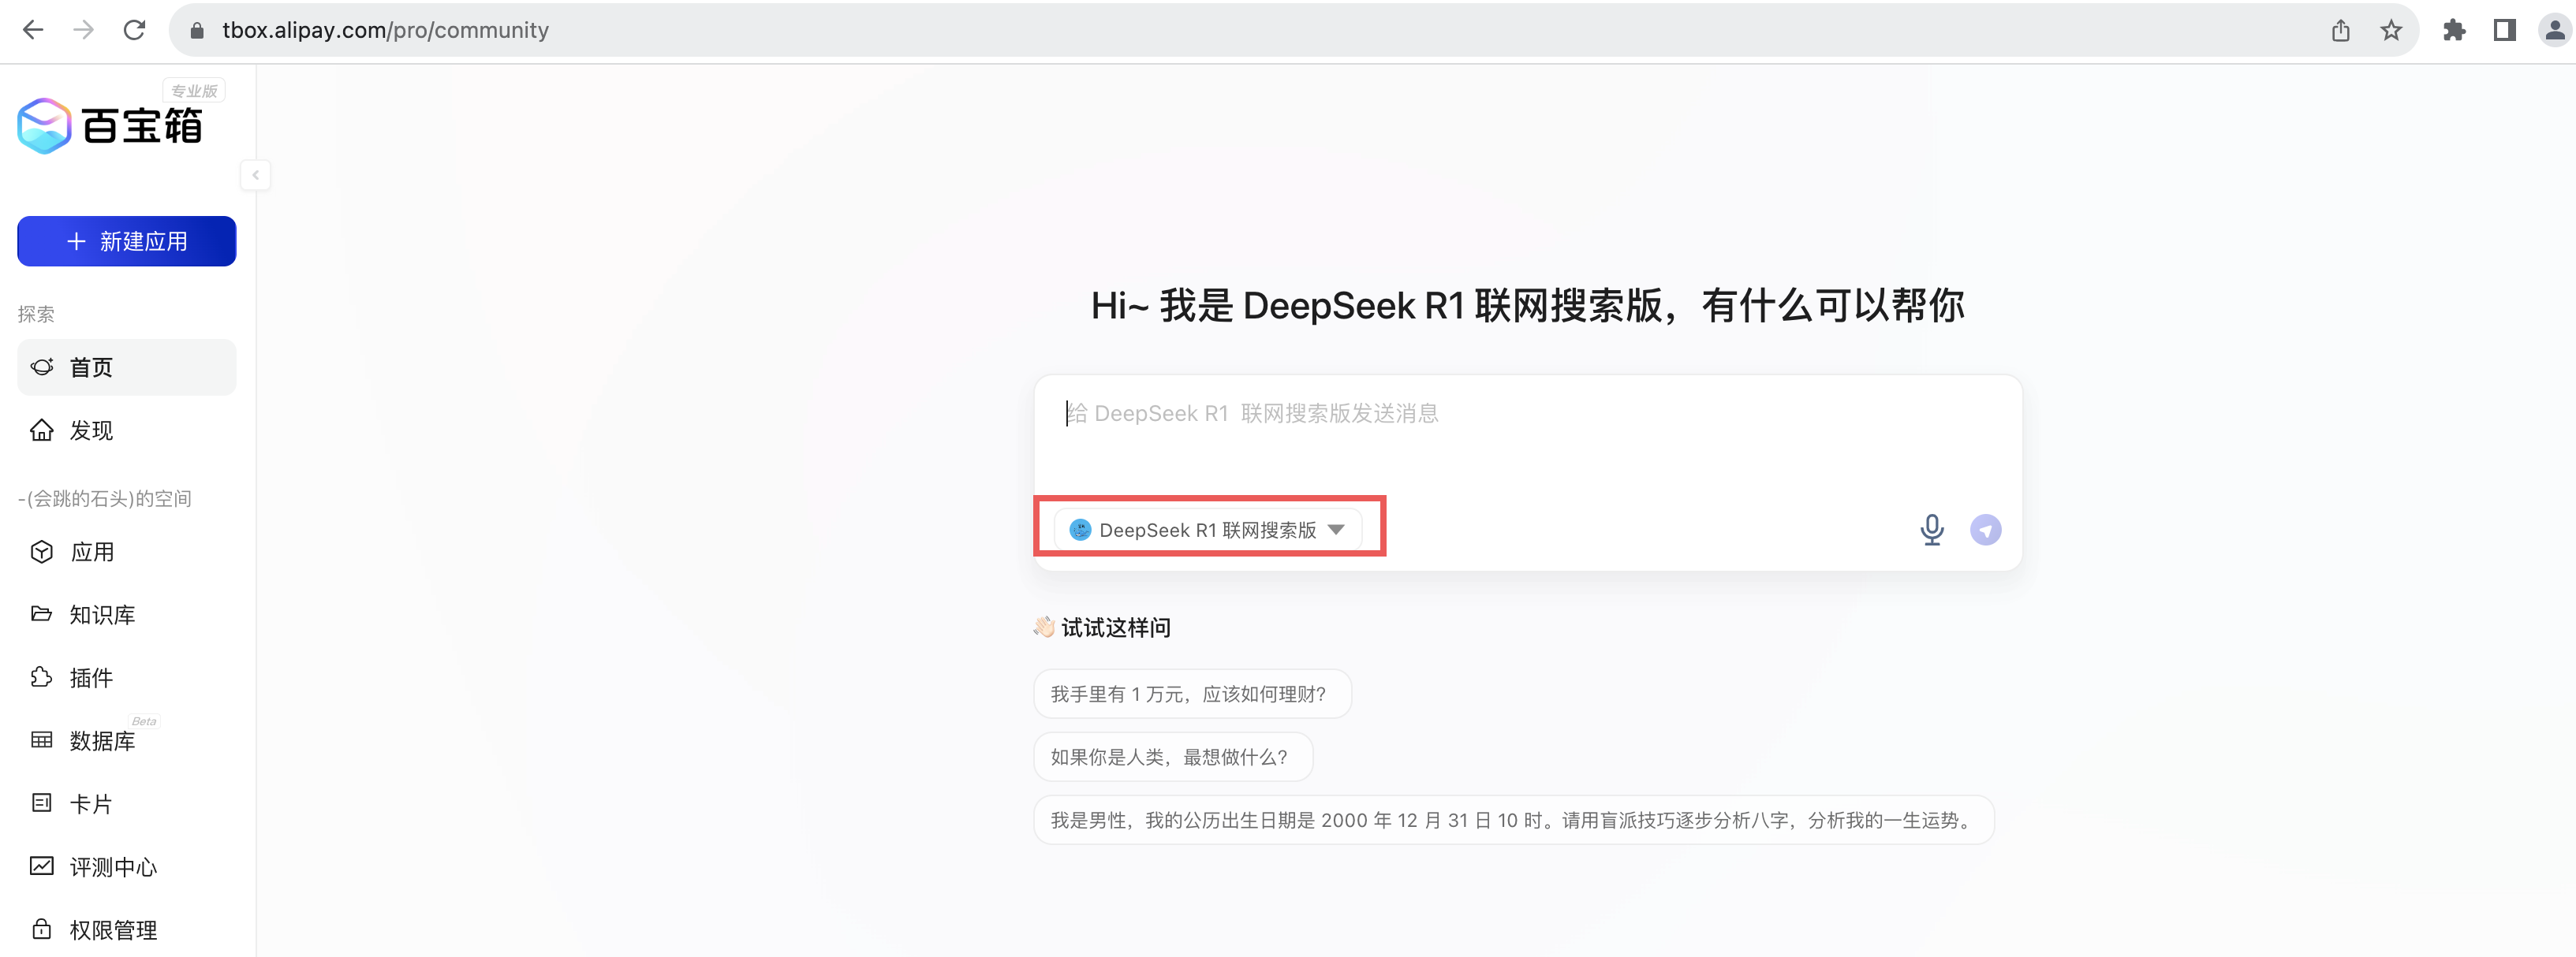Open 插件 in the sidebar
This screenshot has width=2576, height=957.
[91, 677]
